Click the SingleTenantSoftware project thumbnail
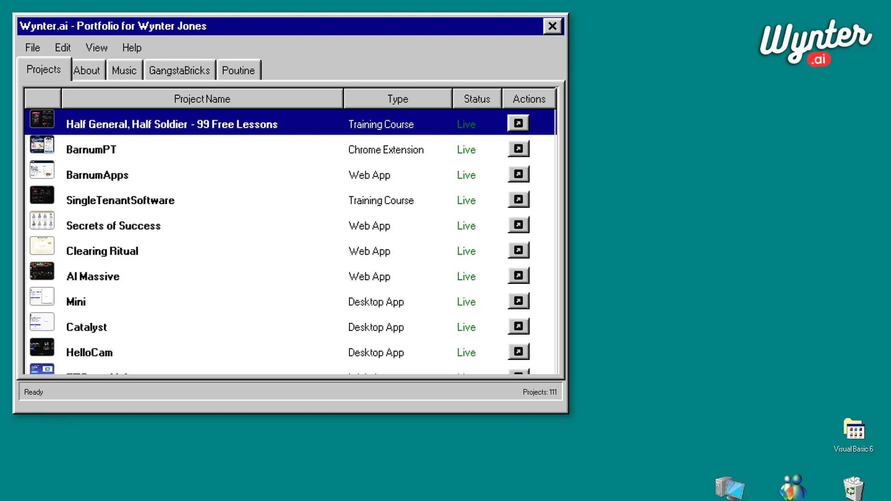The width and height of the screenshot is (891, 501). pyautogui.click(x=42, y=195)
